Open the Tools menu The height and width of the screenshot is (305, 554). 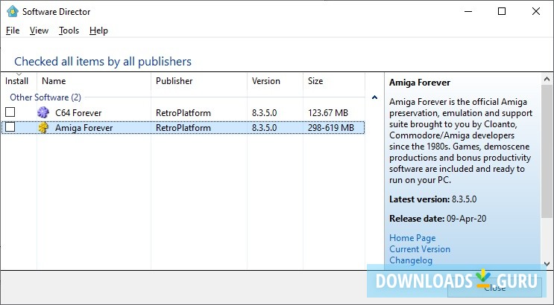tap(69, 30)
